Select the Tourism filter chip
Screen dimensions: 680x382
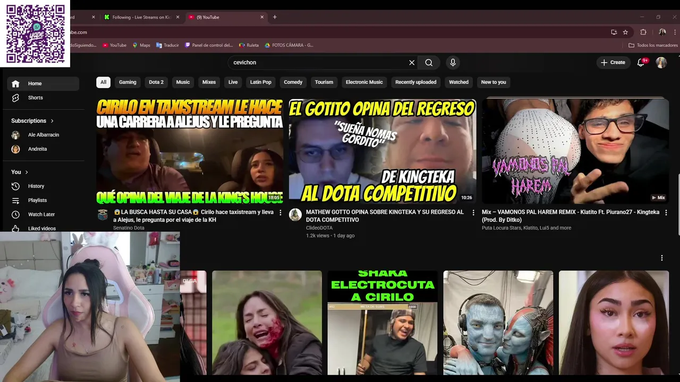[x=324, y=82]
